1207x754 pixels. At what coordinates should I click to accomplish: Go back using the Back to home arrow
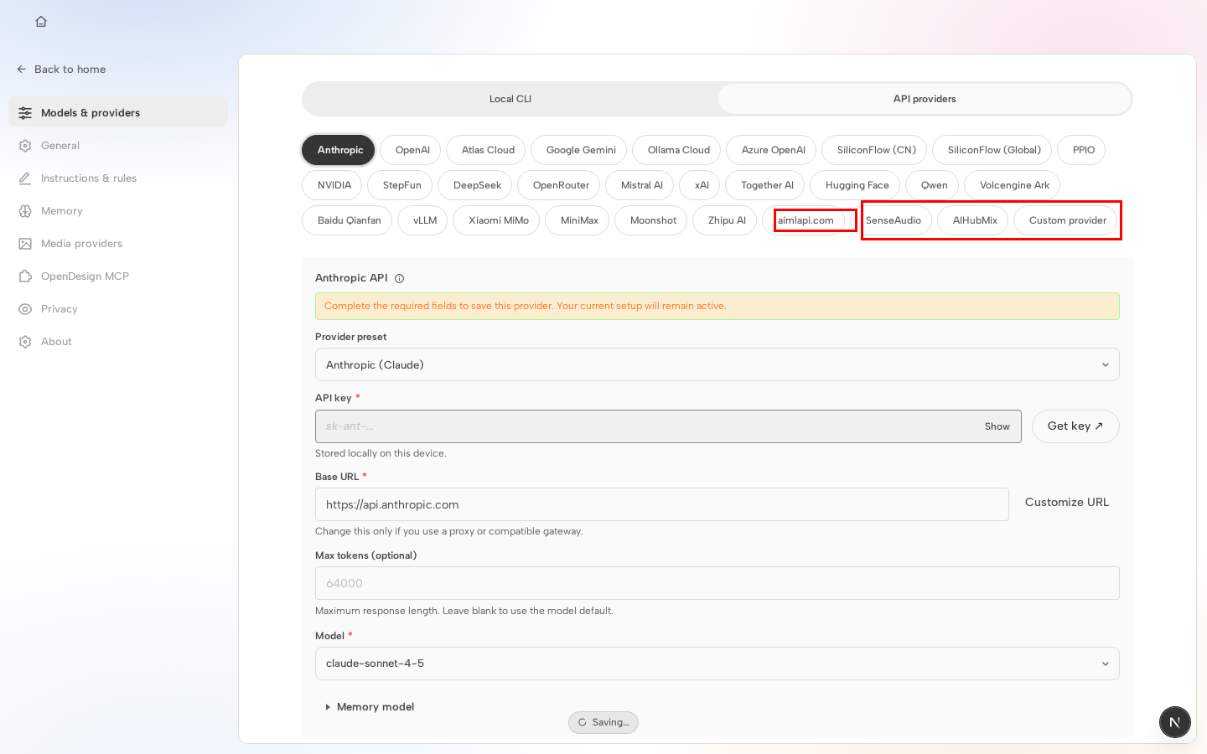tap(22, 70)
